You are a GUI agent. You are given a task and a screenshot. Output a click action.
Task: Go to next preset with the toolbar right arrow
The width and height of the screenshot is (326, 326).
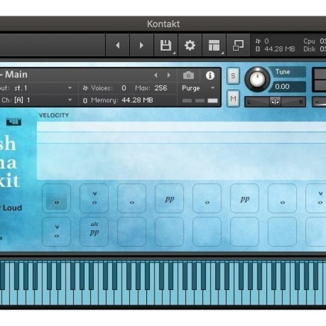(x=142, y=45)
